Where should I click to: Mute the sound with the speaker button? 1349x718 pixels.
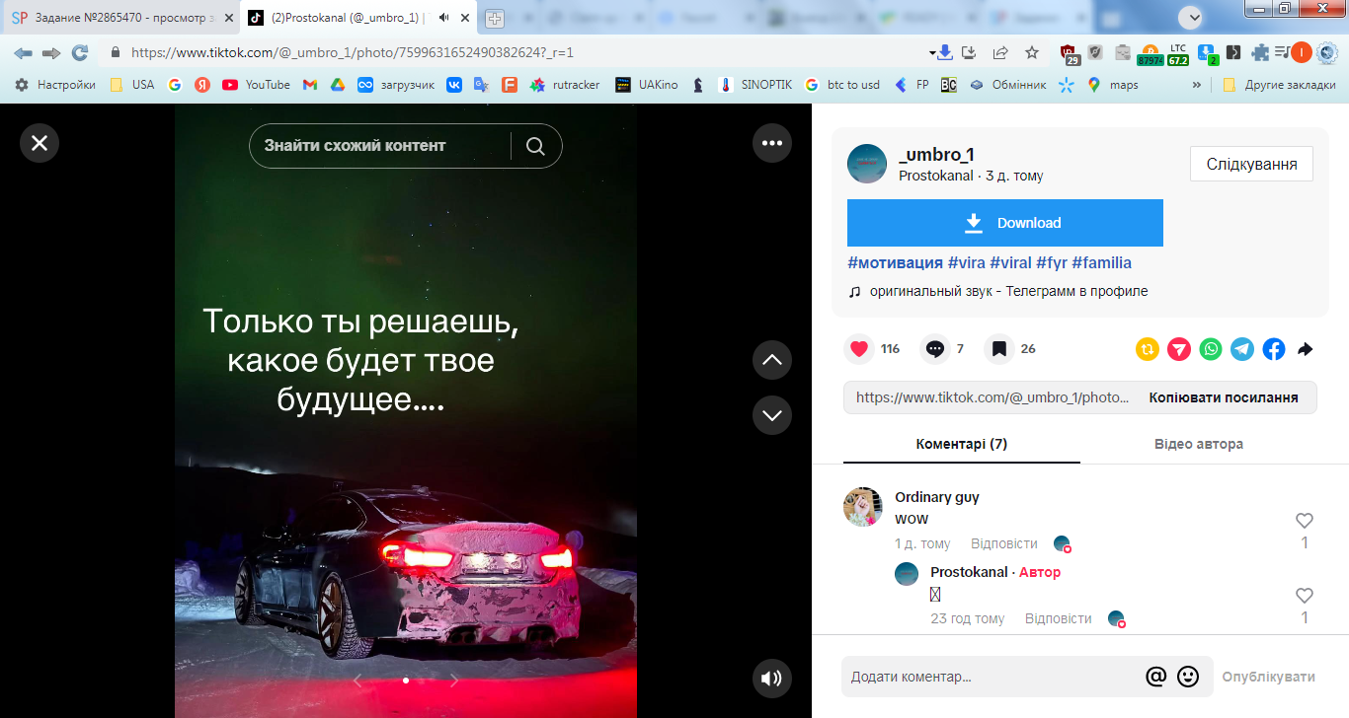click(772, 679)
